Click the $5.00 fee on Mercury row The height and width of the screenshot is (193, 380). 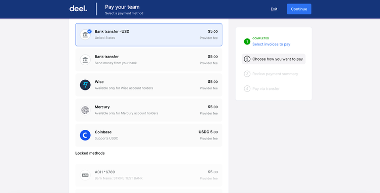point(213,107)
